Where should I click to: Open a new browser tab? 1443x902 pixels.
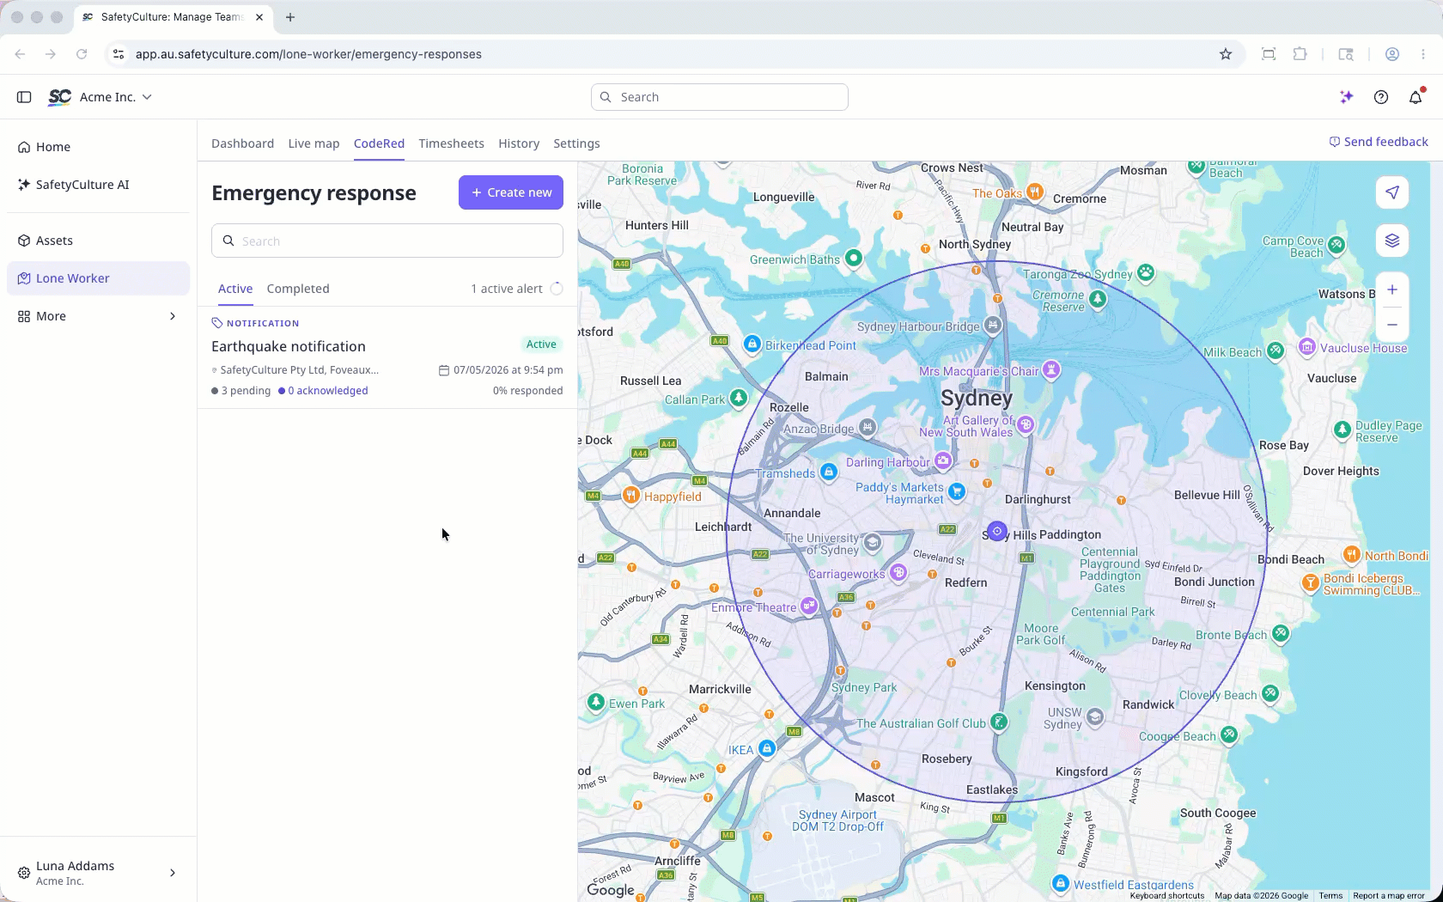pos(290,17)
